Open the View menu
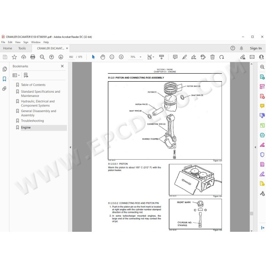Viewport: 266px width, 266px height. click(17, 42)
